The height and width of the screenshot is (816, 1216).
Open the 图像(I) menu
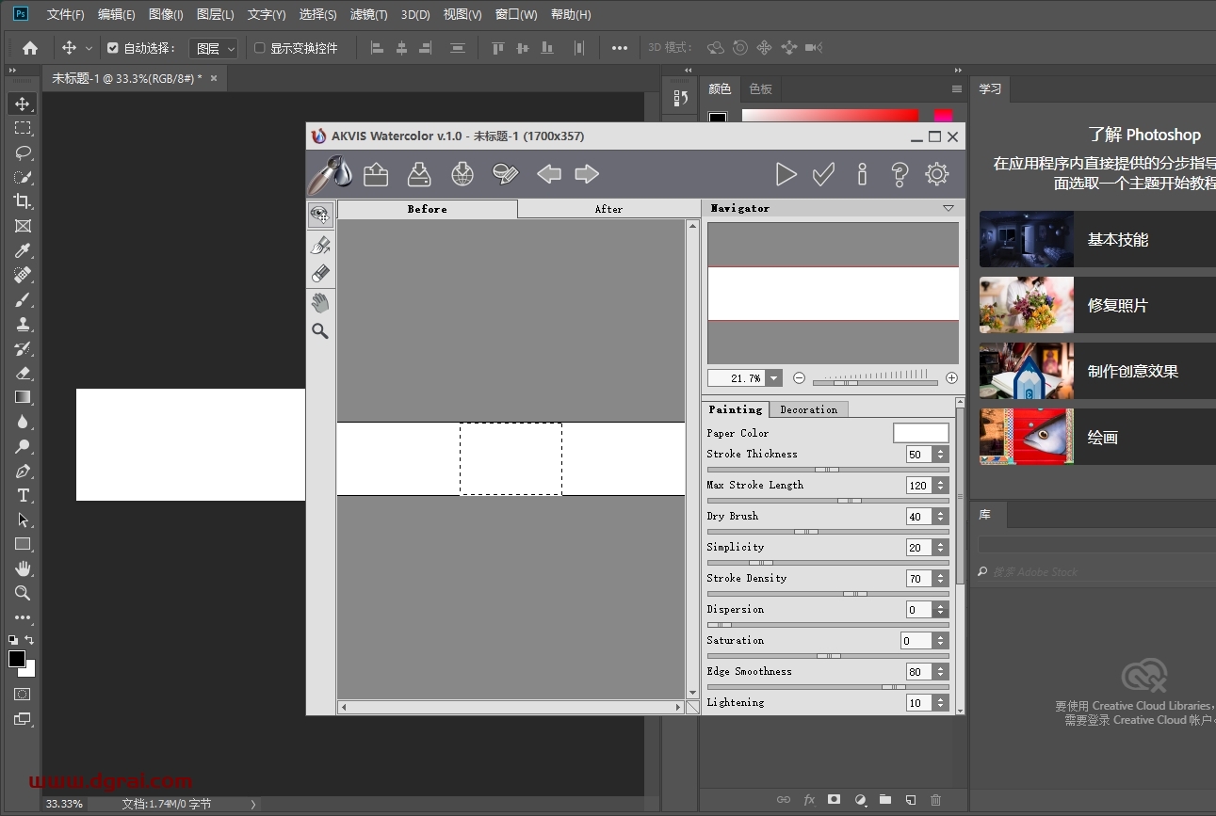[166, 14]
